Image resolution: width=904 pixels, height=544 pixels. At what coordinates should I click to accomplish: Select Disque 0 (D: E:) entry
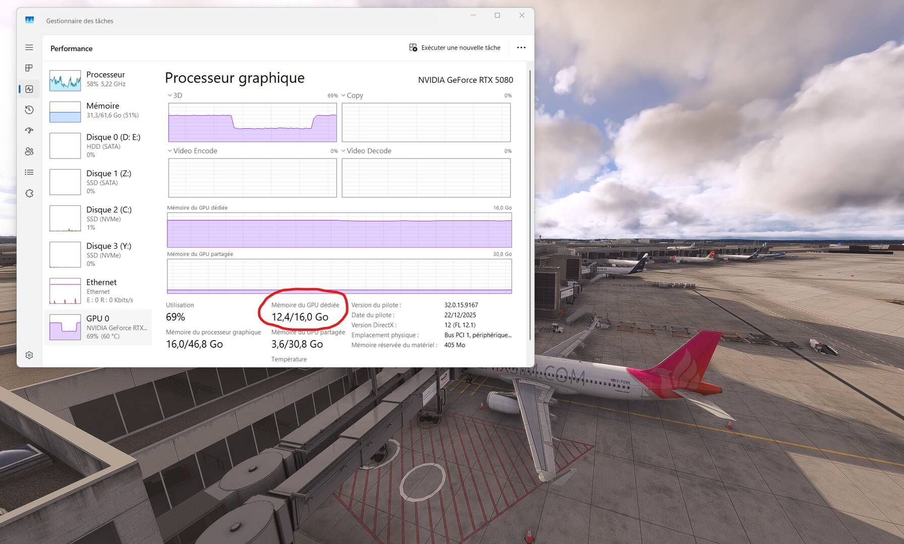click(98, 145)
